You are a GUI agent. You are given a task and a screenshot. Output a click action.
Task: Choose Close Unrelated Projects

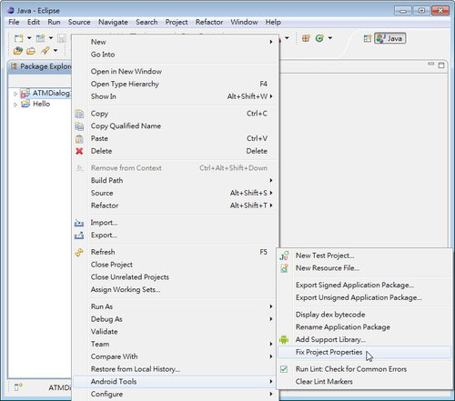coord(176,277)
